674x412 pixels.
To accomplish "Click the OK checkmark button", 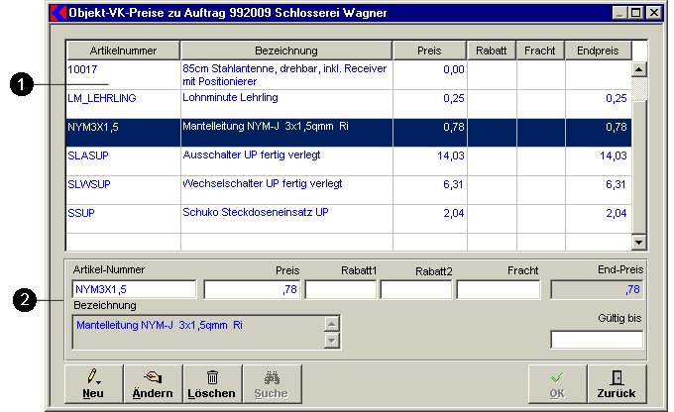I will click(555, 383).
